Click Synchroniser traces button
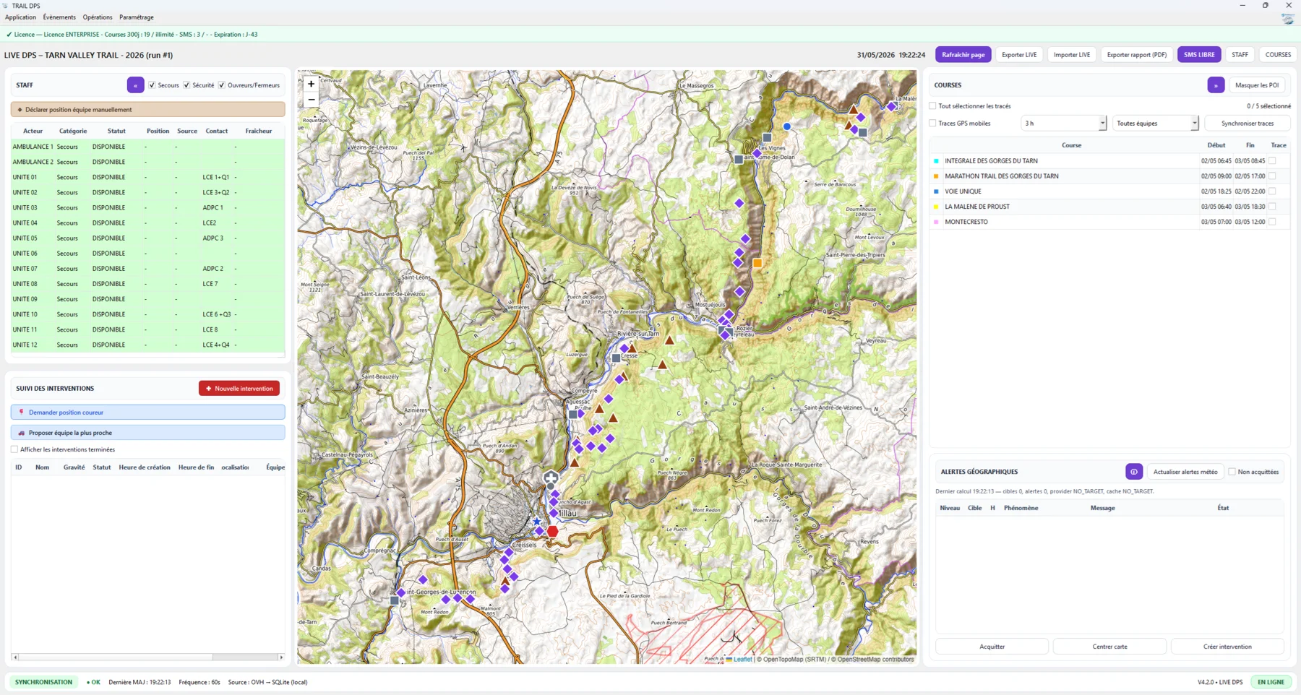 (1248, 124)
